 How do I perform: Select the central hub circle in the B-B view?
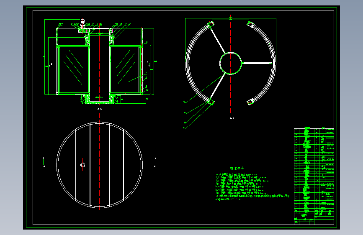(x=231, y=63)
